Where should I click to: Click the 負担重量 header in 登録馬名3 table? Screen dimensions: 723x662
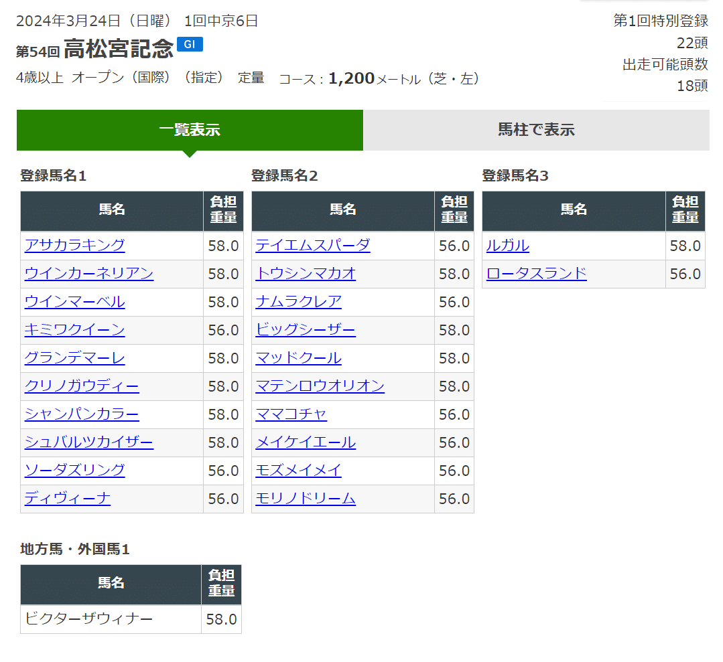685,210
